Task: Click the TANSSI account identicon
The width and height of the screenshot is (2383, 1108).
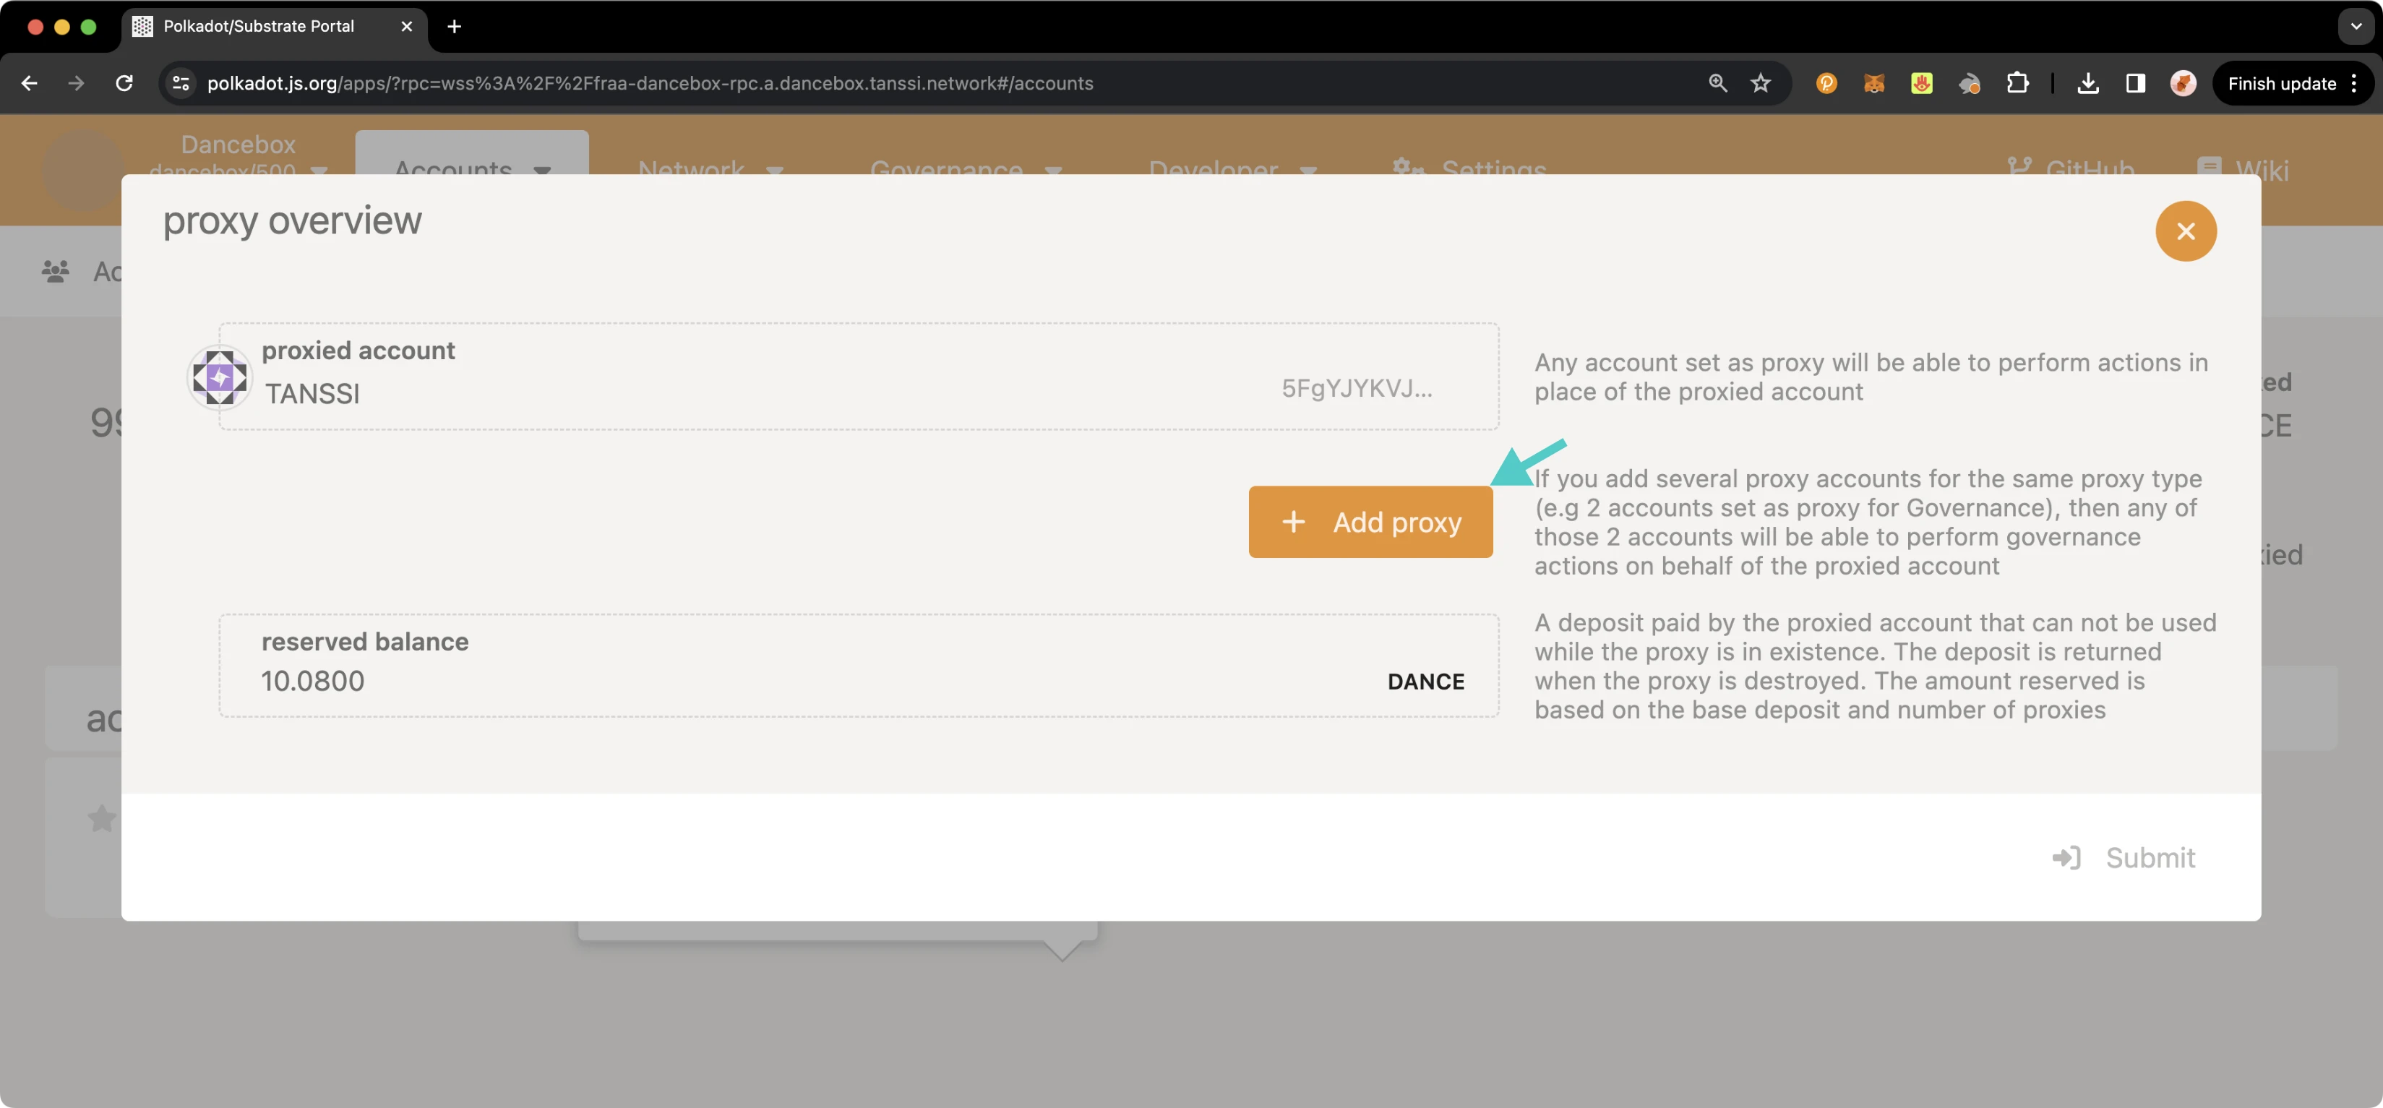Action: pyautogui.click(x=219, y=377)
